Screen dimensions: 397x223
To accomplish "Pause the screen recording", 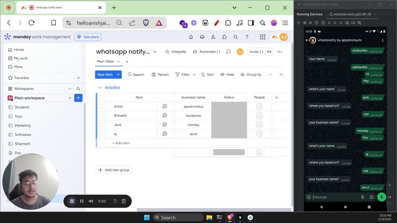I will [x=82, y=201].
